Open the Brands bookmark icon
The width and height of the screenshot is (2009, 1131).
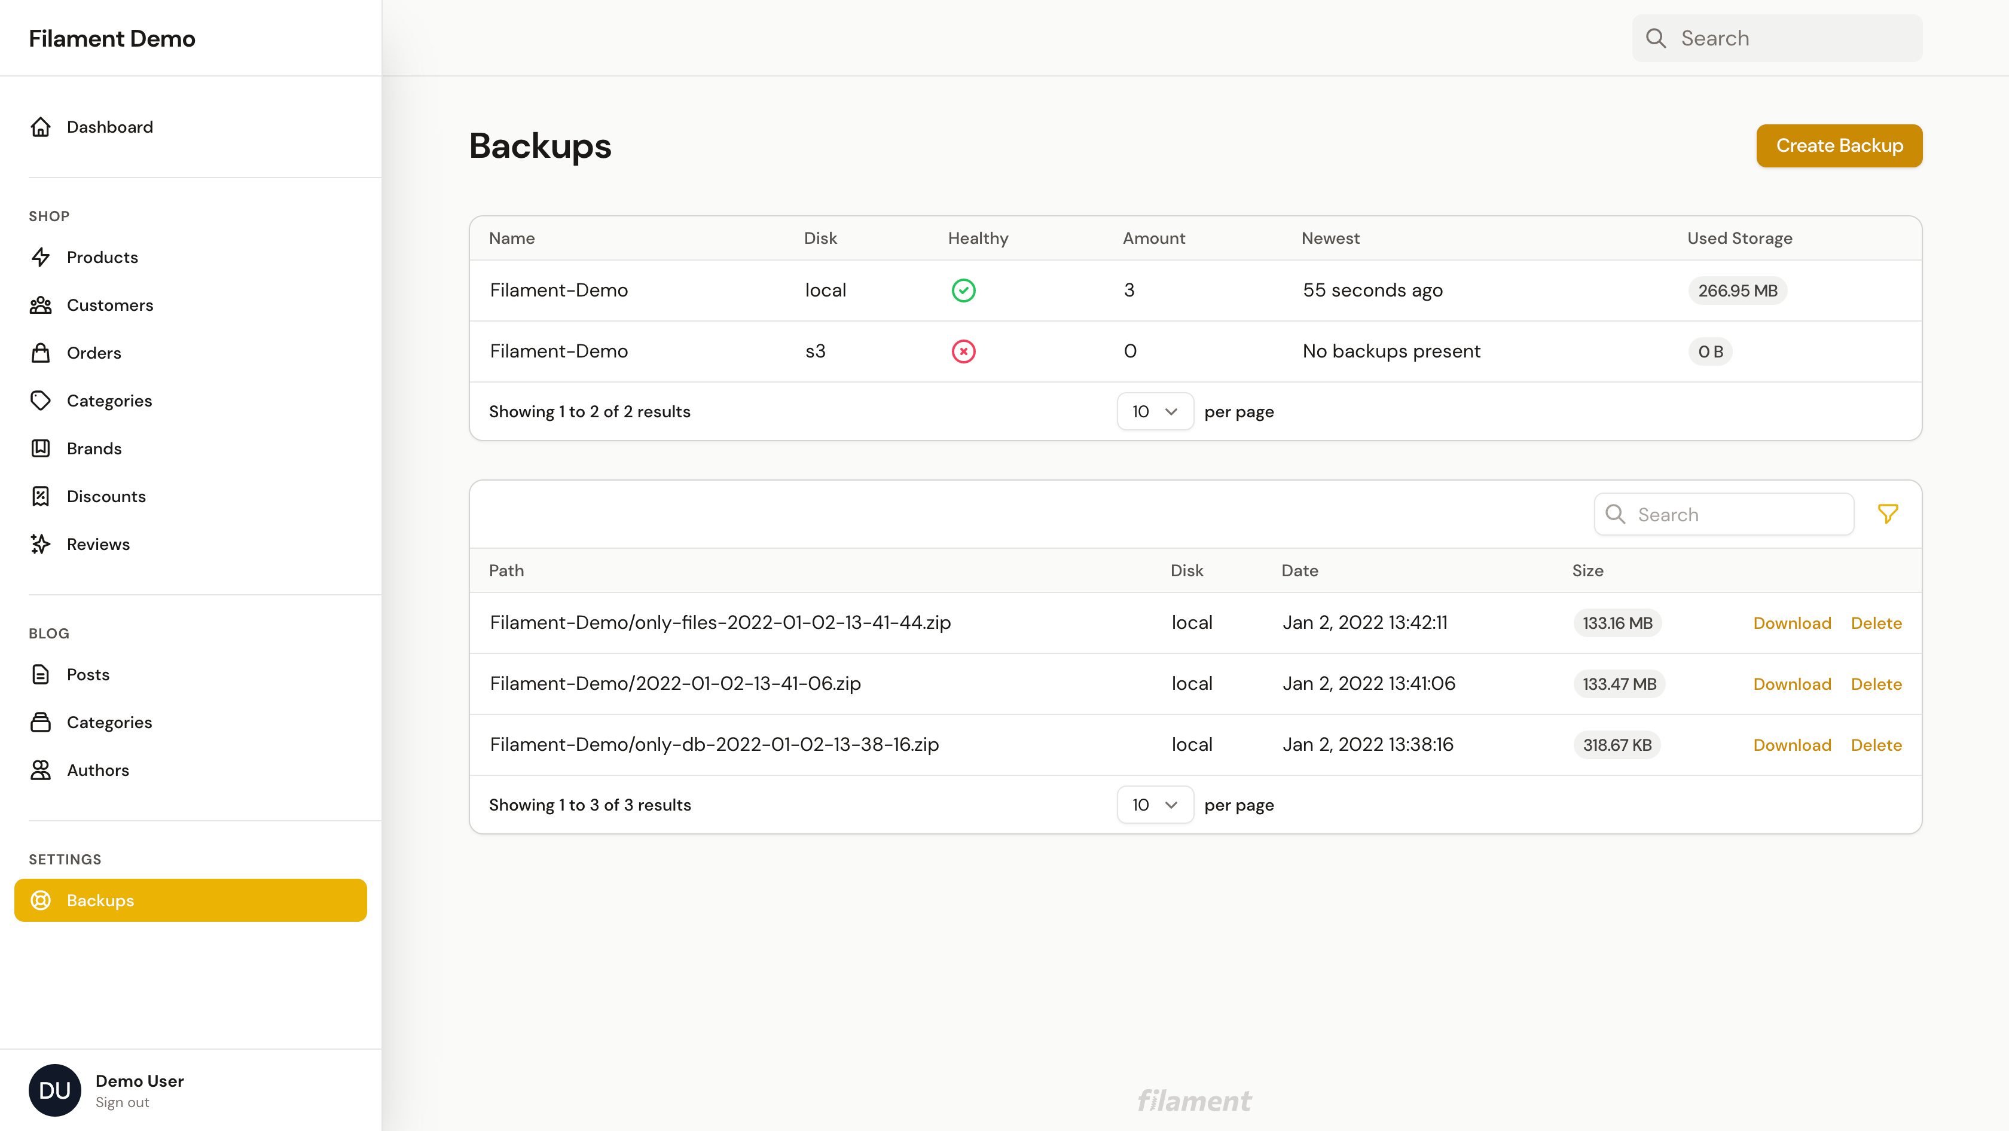click(41, 448)
